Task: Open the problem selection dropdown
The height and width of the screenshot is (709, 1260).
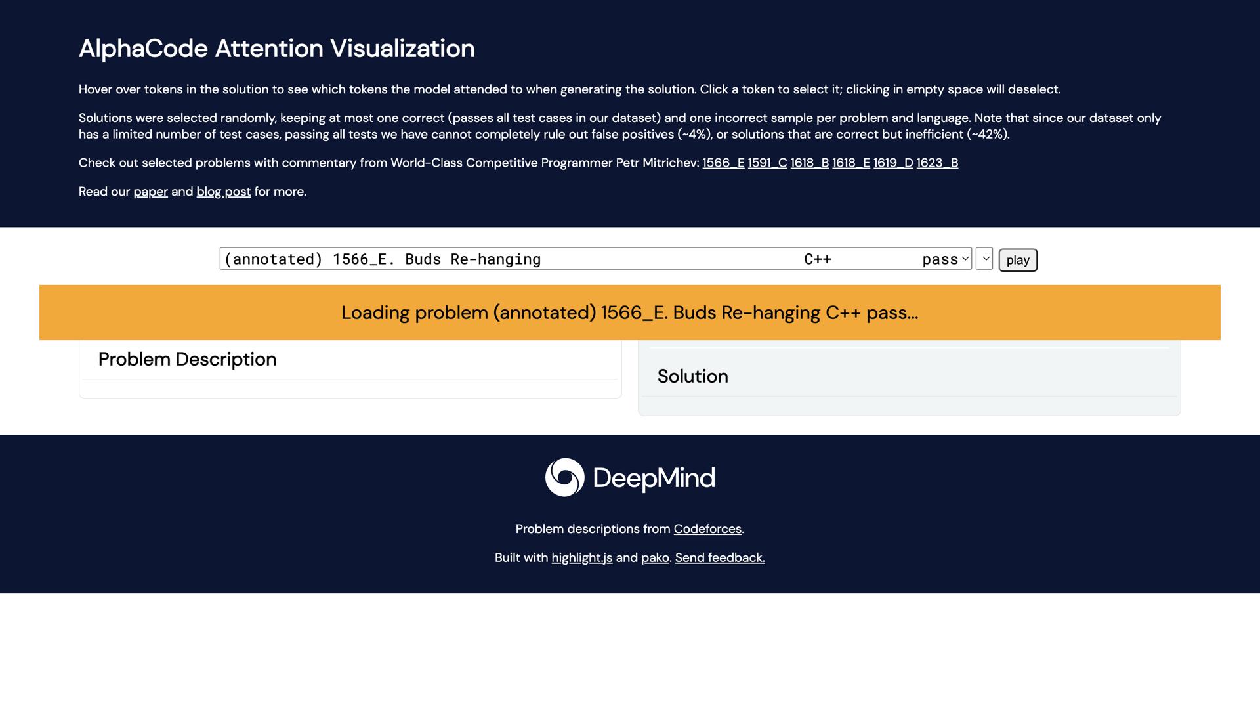Action: pyautogui.click(x=459, y=259)
